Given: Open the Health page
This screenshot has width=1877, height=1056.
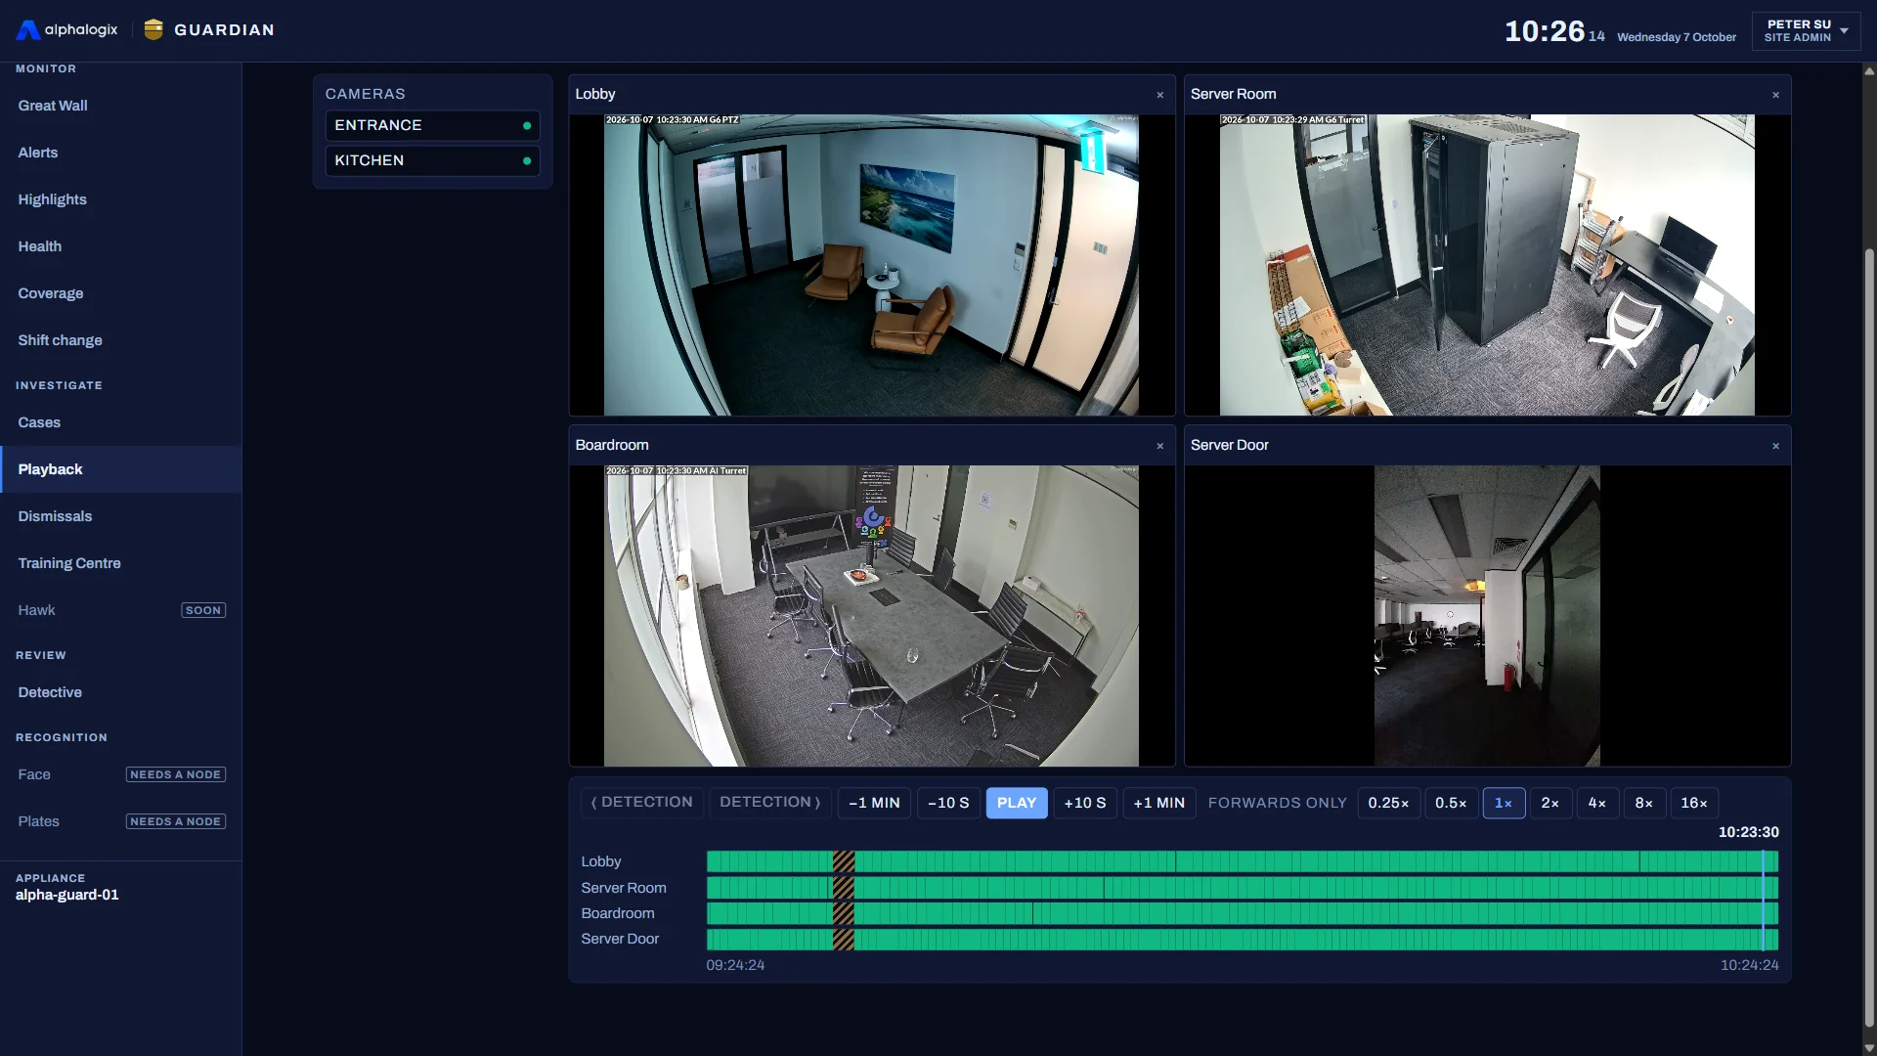Looking at the screenshot, I should pos(120,246).
